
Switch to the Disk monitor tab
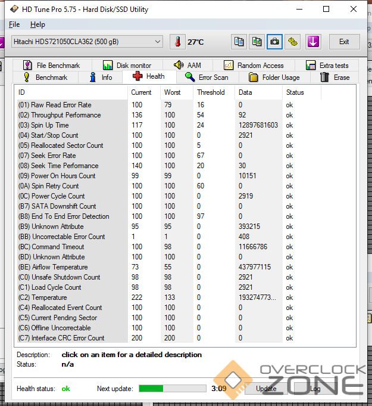click(x=127, y=65)
